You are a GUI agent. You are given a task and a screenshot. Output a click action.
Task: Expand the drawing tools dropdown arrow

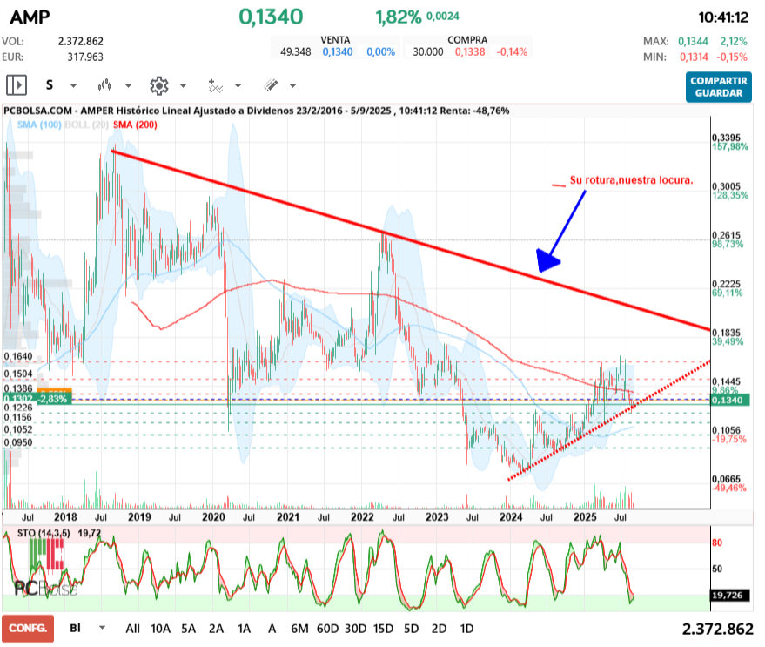[292, 86]
